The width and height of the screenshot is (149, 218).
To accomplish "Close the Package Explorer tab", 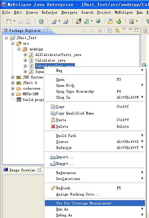I will click(45, 30).
